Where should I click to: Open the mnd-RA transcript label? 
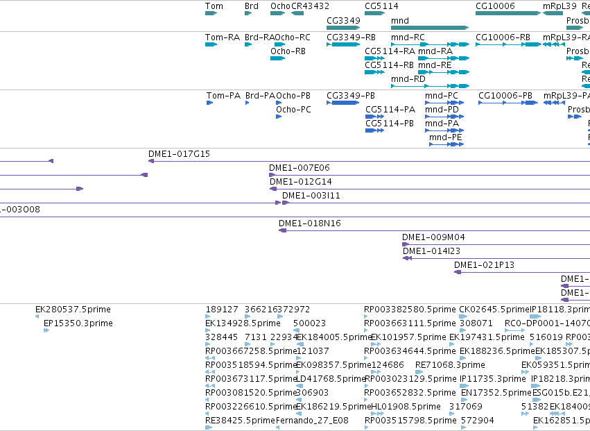click(435, 51)
